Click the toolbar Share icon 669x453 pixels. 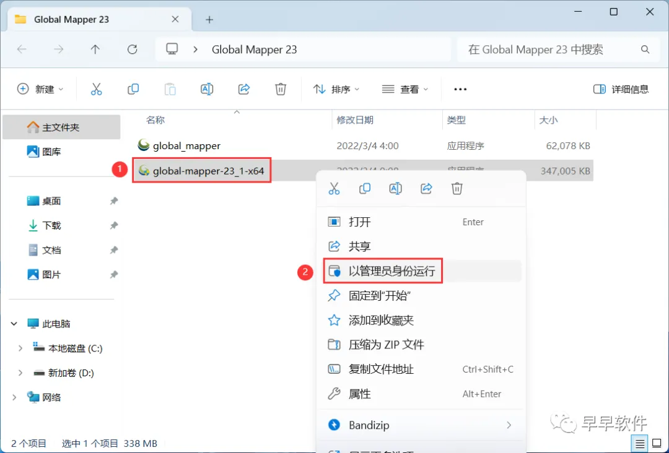[243, 89]
